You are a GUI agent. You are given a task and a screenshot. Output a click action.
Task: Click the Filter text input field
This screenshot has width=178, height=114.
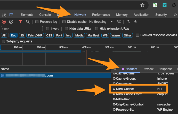22,29
